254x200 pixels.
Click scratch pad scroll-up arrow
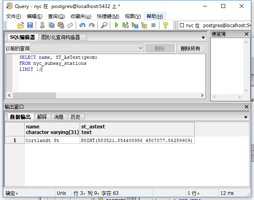(x=246, y=42)
